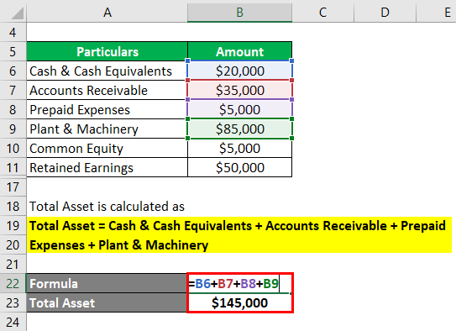Image resolution: width=456 pixels, height=331 pixels.
Task: Select row 11 header
Action: coord(13,167)
